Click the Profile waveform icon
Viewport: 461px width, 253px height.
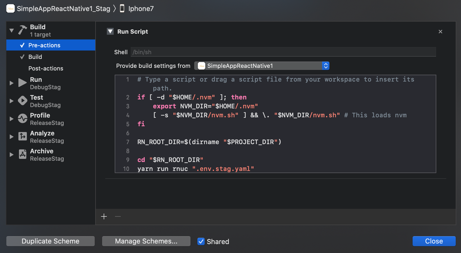pos(22,118)
